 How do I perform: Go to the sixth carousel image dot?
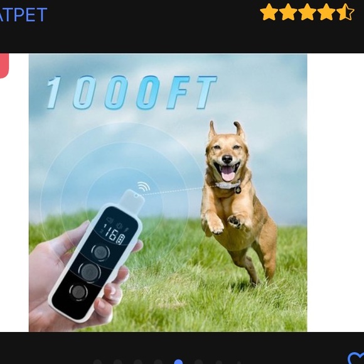(198, 362)
